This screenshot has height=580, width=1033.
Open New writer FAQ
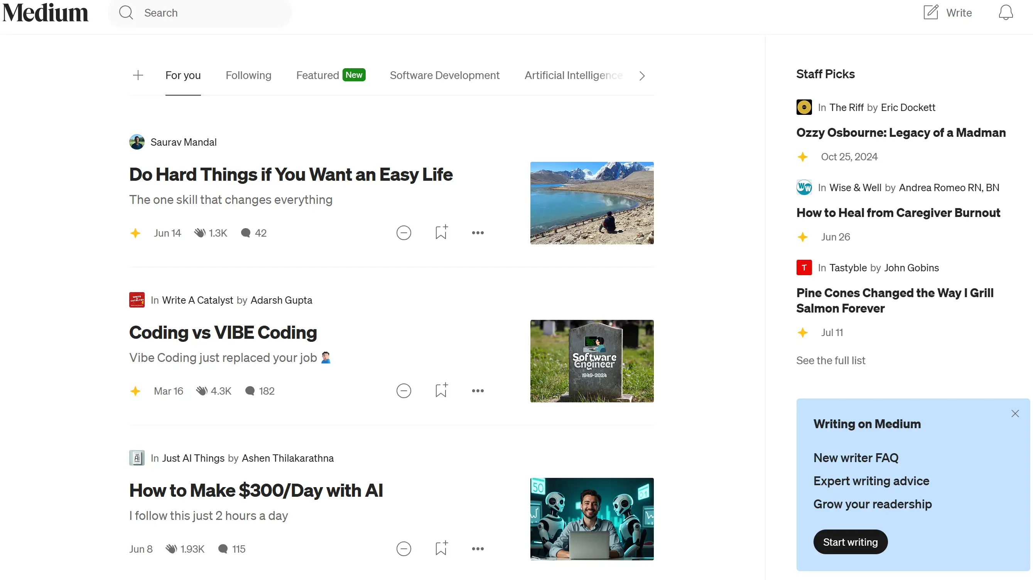click(x=856, y=458)
